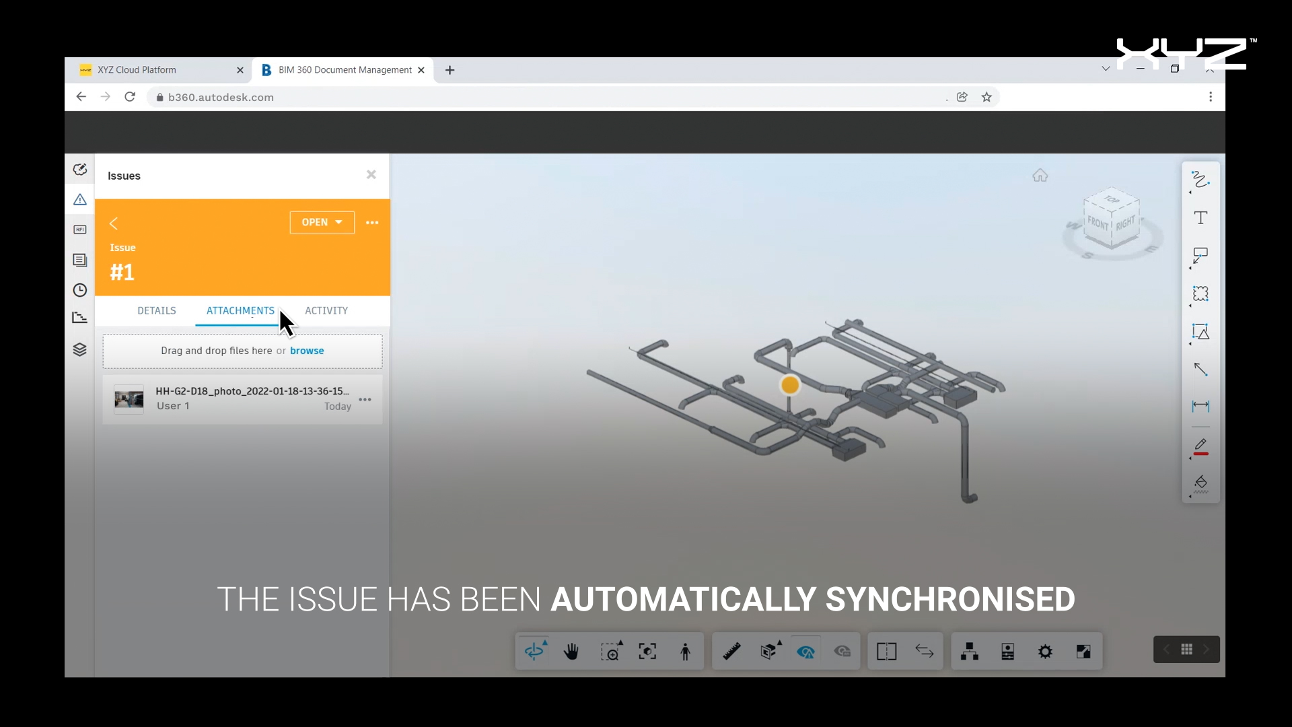
Task: Pick the red stroke color tool
Action: tap(1200, 446)
